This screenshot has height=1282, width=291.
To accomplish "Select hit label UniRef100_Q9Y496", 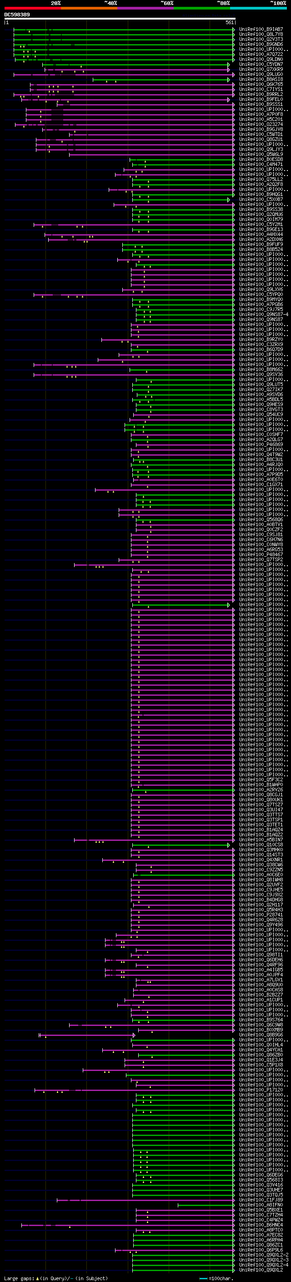I will [x=261, y=925].
